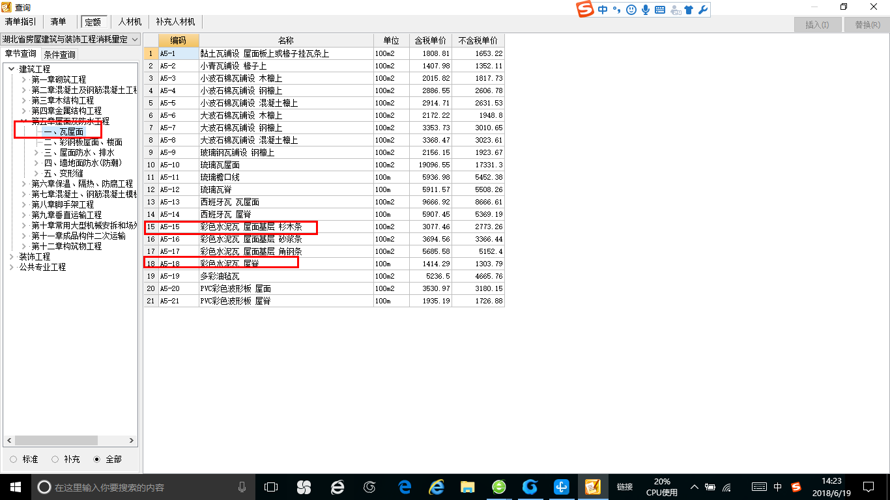Select 一、瓦屋面 tree item
This screenshot has width=890, height=500.
(63, 132)
